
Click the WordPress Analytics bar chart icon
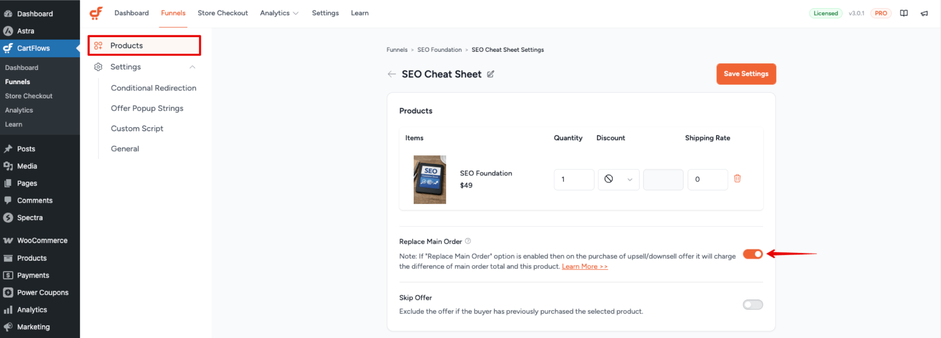pos(8,310)
